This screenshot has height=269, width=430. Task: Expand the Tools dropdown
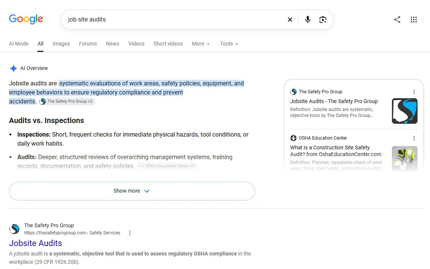coord(229,44)
